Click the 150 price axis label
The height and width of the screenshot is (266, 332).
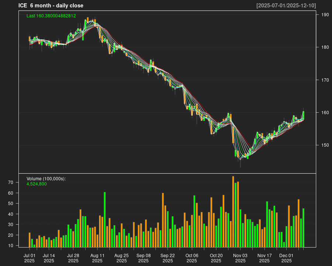(x=325, y=145)
